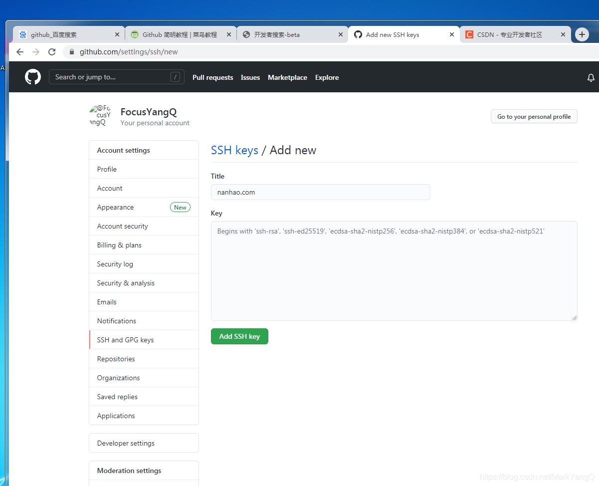The image size is (599, 486).
Task: Click the Add SSH key button
Action: (239, 336)
